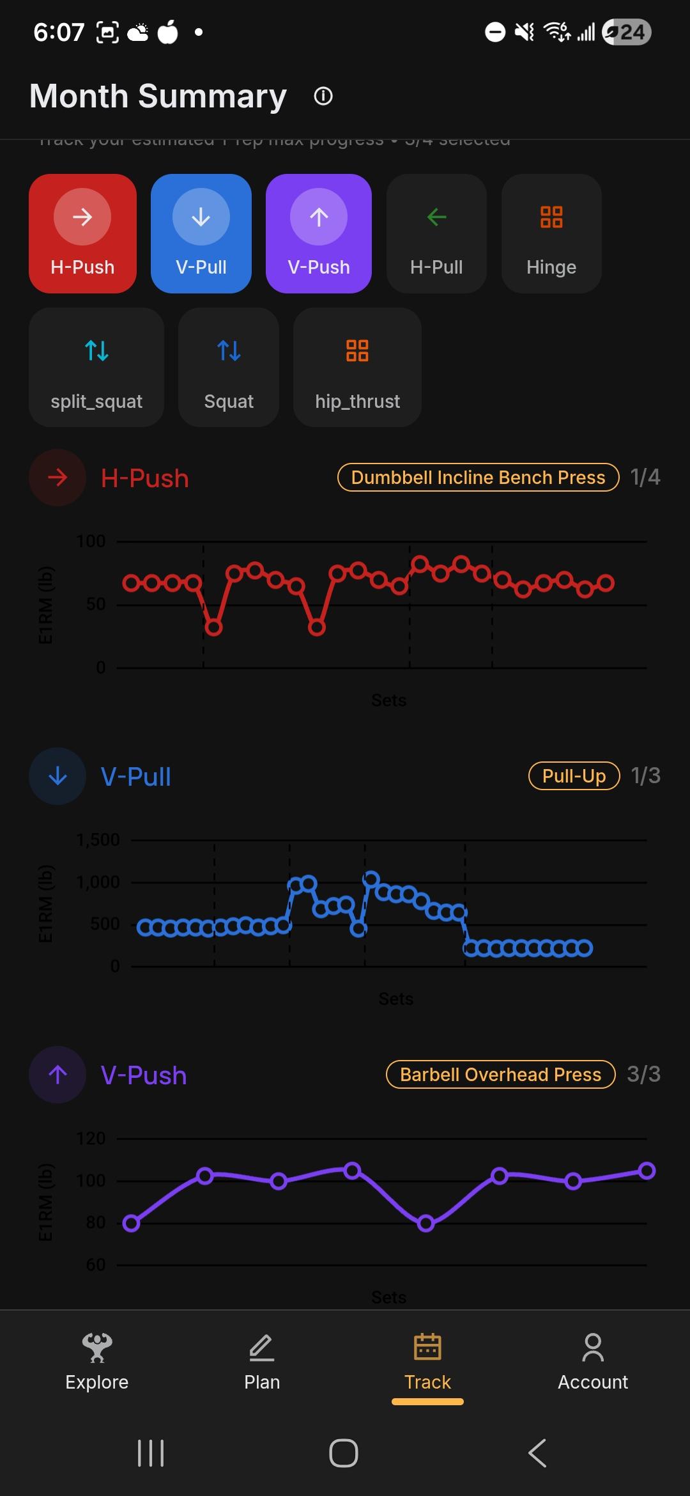Choose the hip_thrust movement chip
The image size is (690, 1496).
357,367
